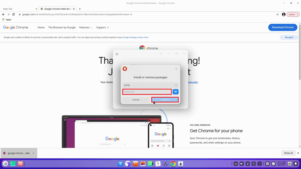
Task: Open the App Store from the dock
Action: click(x=135, y=164)
